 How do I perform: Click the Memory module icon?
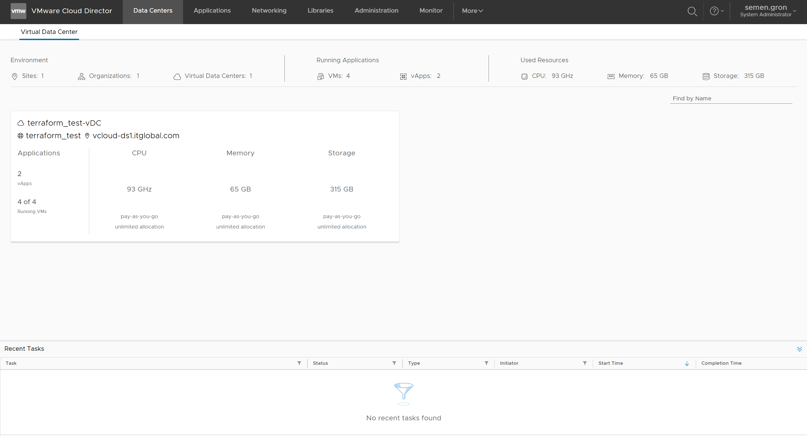[611, 77]
